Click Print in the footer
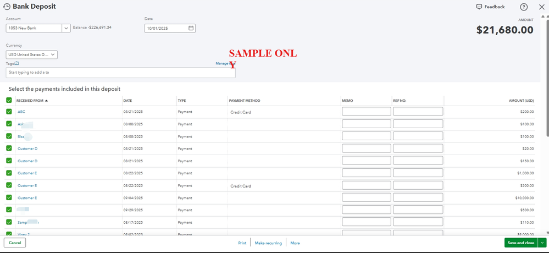The image size is (549, 253). coord(242,243)
